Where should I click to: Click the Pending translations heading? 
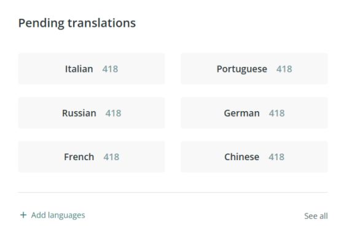[77, 23]
